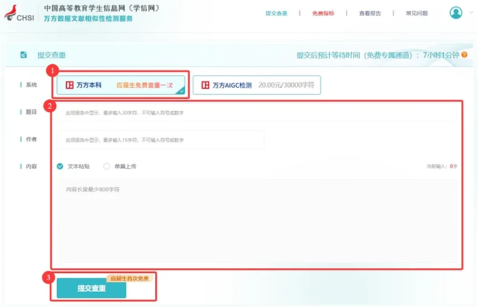Click the 7小时1分钟 wait time text
The width and height of the screenshot is (478, 307).
[x=441, y=55]
